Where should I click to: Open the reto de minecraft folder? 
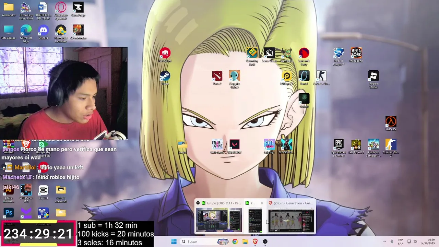point(61,193)
